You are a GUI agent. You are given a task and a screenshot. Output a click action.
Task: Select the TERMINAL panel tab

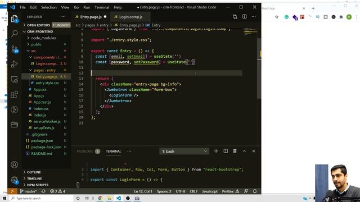point(114,151)
